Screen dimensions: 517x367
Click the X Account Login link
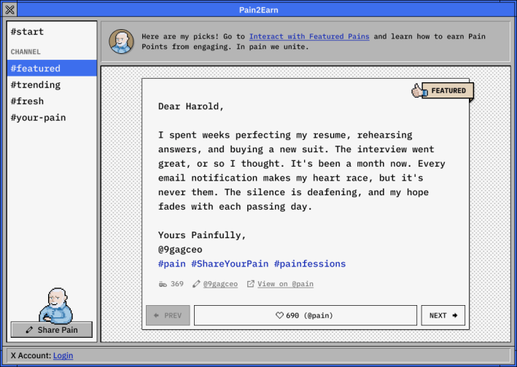63,355
